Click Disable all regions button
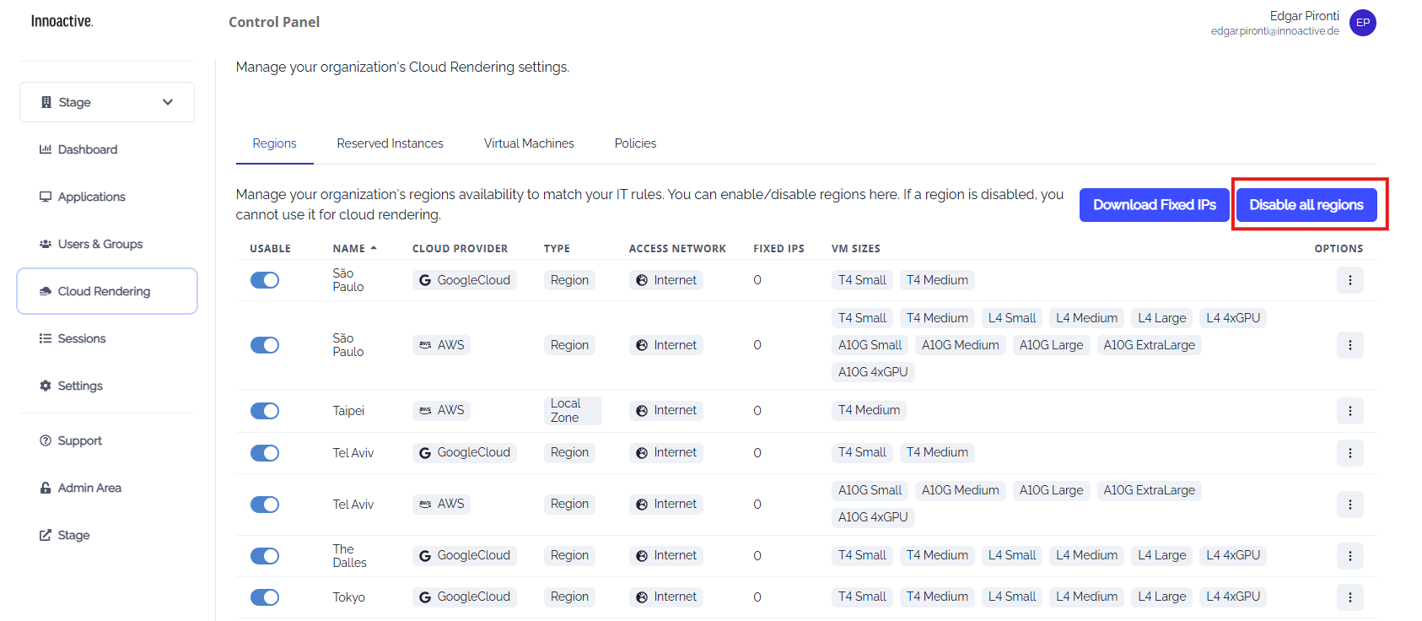 tap(1306, 205)
